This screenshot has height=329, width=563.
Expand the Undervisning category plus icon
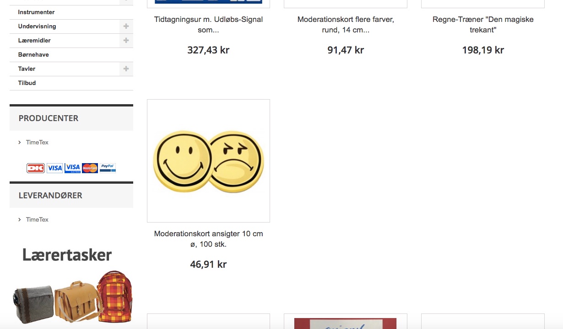(126, 27)
